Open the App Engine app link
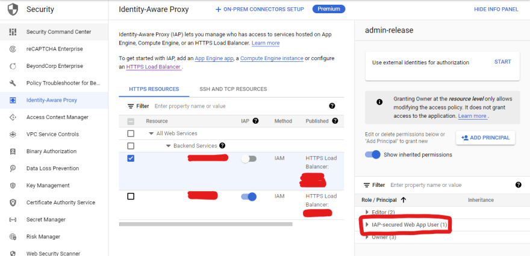Viewport: 530px width, 256px height. tap(214, 58)
